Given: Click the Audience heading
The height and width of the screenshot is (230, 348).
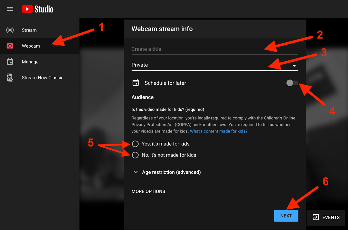Looking at the screenshot, I should (x=142, y=97).
